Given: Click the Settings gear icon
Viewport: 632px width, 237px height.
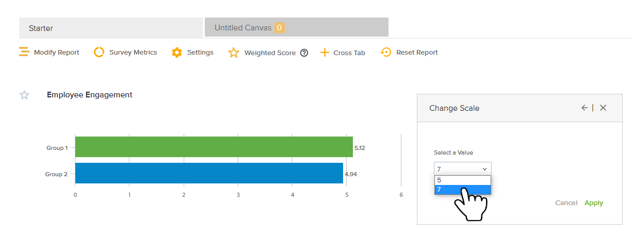Looking at the screenshot, I should [x=177, y=53].
